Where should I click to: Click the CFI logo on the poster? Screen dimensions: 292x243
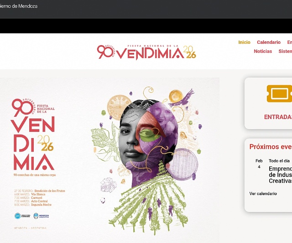pos(22,216)
